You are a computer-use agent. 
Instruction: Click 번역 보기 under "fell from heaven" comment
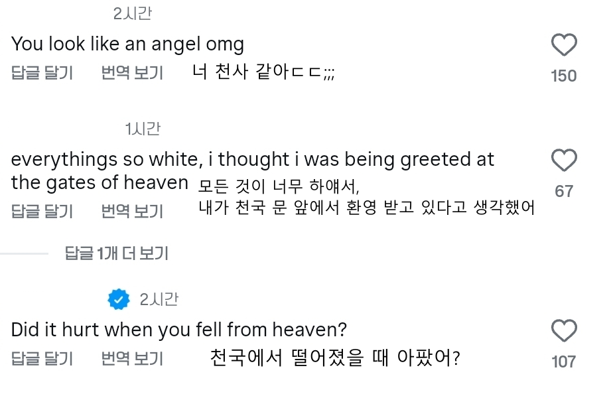coord(132,358)
